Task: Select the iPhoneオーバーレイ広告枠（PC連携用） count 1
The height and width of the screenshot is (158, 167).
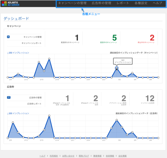Action: point(67,98)
